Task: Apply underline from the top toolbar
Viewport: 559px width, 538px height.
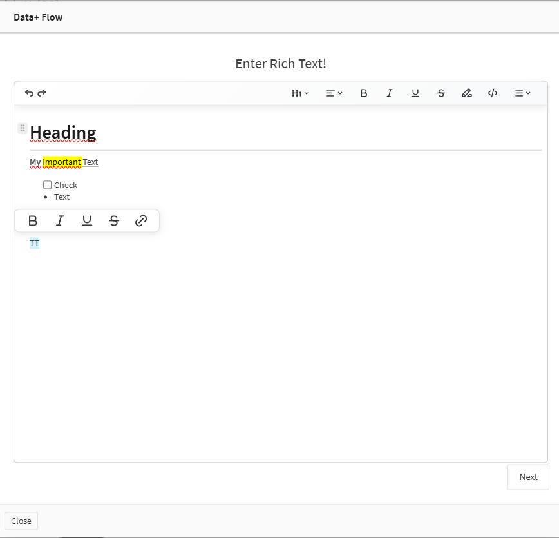Action: tap(415, 93)
